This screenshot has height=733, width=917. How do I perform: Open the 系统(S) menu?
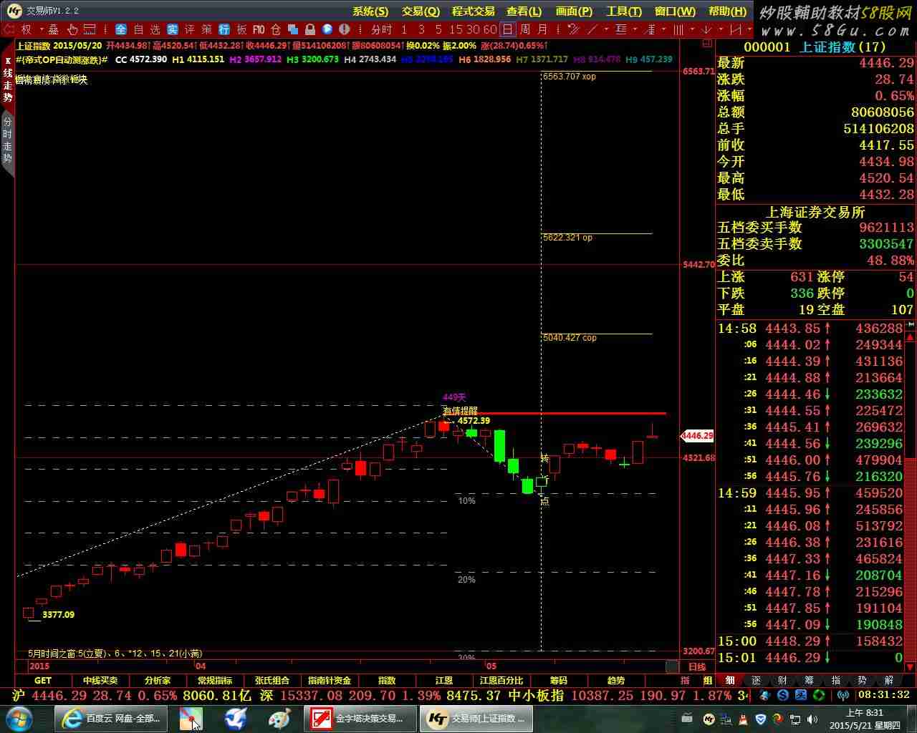(370, 11)
